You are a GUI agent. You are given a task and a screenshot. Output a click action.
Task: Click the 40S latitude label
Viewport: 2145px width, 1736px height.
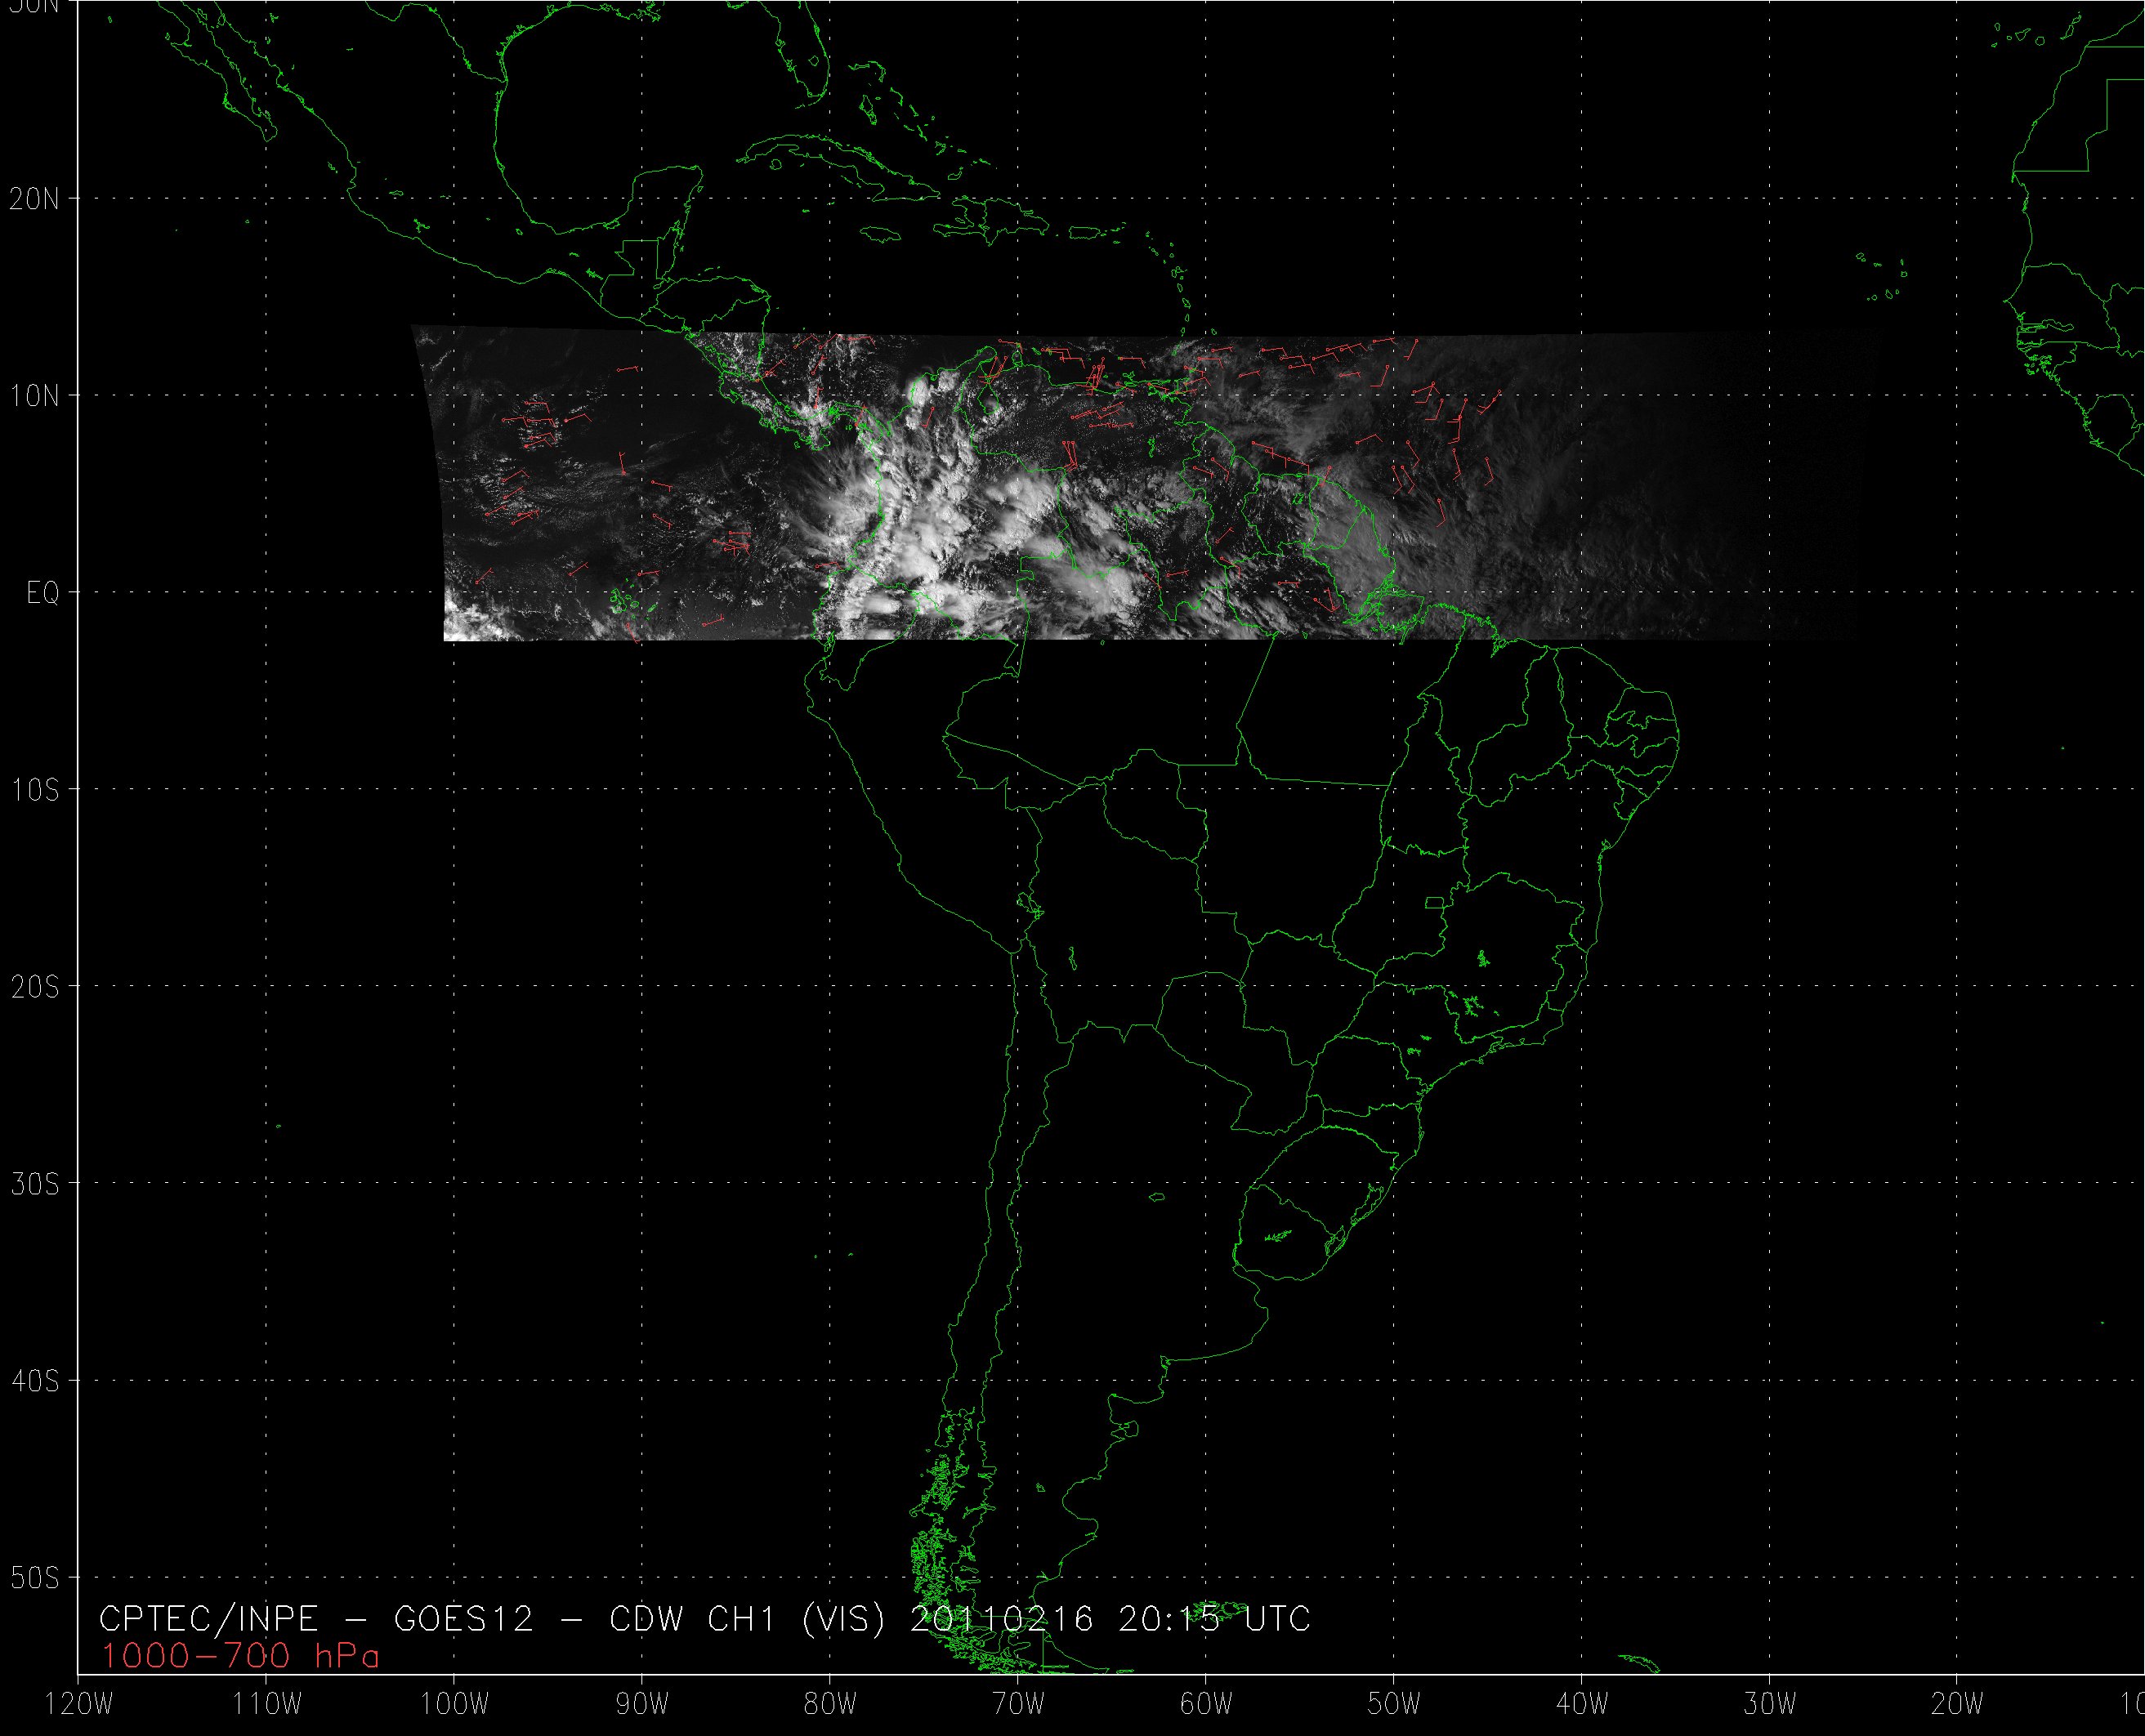pos(35,1381)
